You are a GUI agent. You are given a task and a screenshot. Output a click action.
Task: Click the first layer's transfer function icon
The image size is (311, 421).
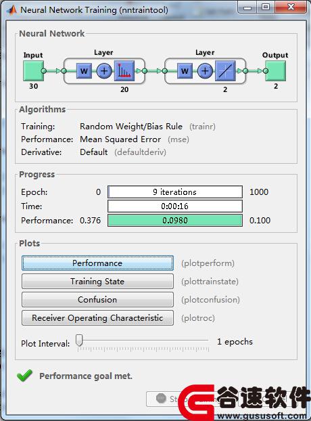(124, 71)
